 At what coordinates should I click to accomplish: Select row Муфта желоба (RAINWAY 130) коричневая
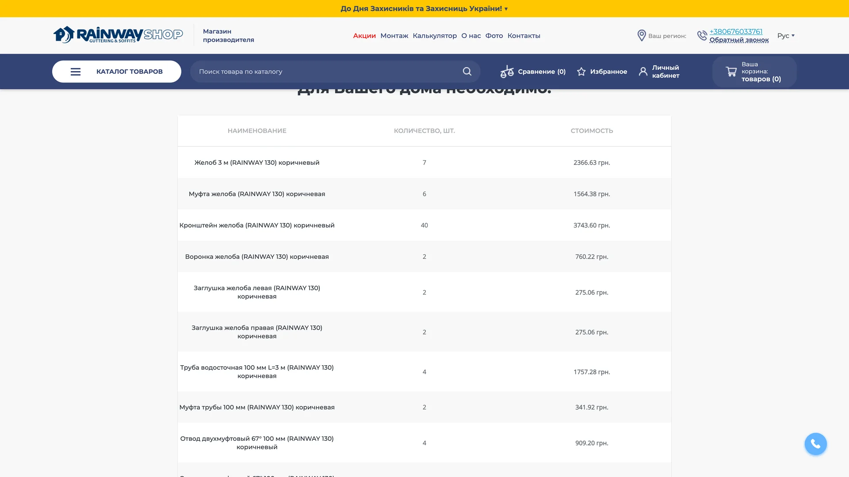(x=424, y=194)
